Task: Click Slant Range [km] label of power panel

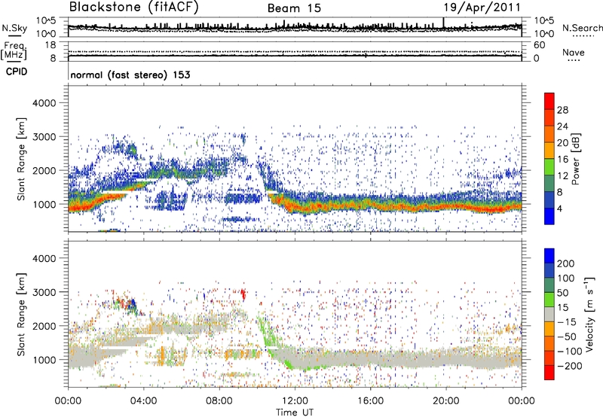Action: tap(21, 159)
